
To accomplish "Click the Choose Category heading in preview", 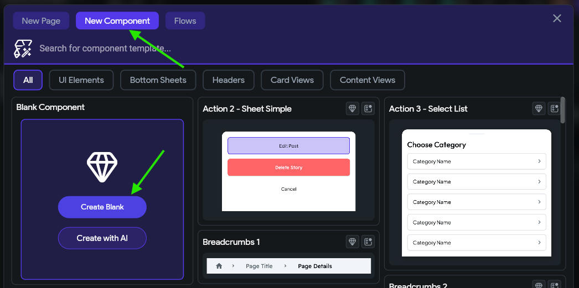I will (x=437, y=145).
